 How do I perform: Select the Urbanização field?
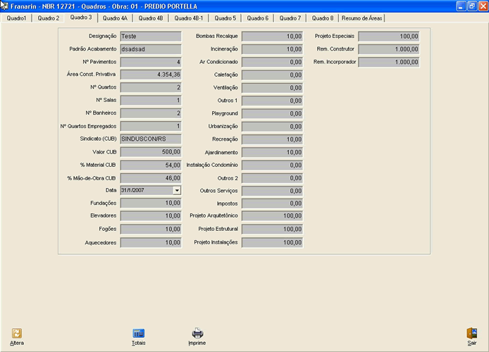click(x=272, y=127)
